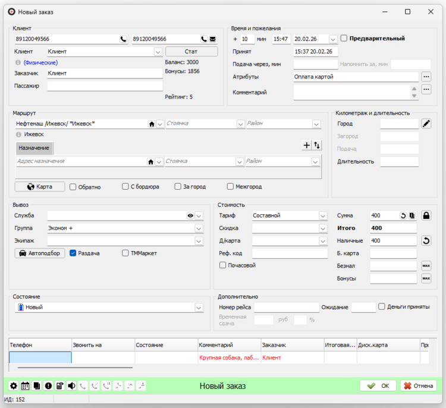Select the Назначение tab

pyautogui.click(x=34, y=147)
